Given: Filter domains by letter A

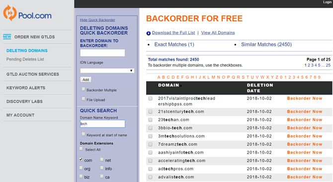Looking at the screenshot, I should (159, 77).
